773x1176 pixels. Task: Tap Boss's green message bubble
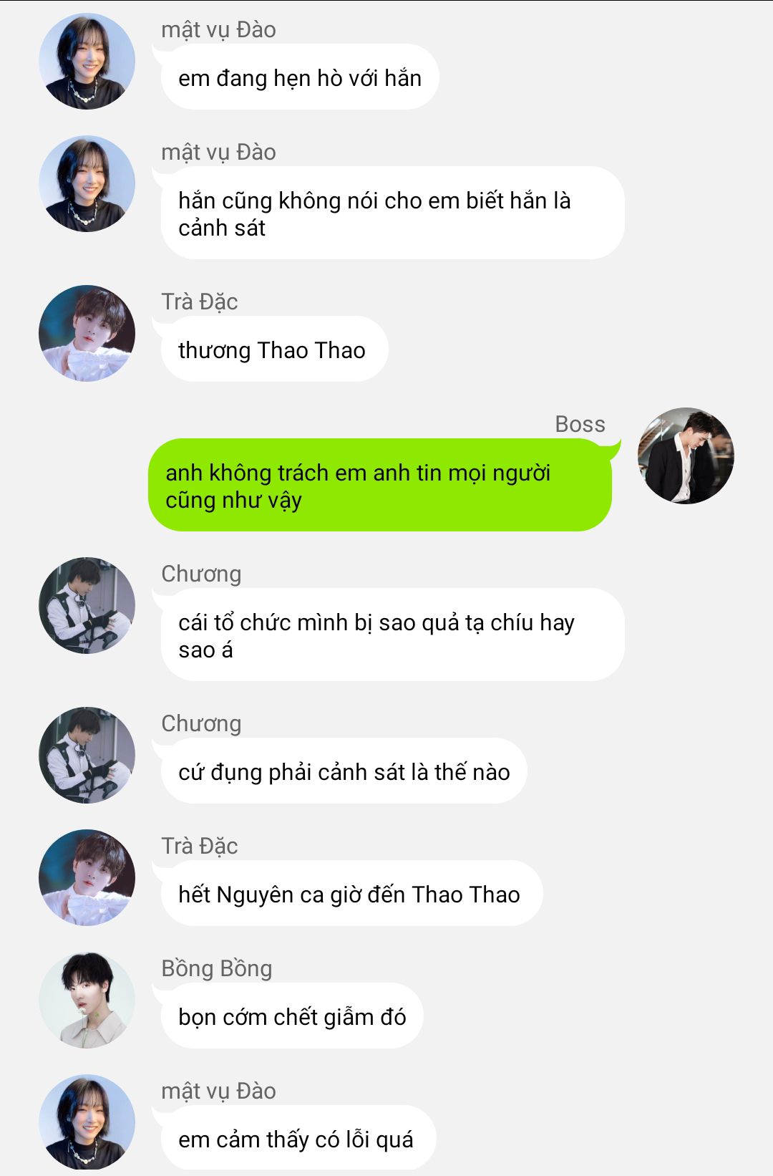[x=380, y=486]
